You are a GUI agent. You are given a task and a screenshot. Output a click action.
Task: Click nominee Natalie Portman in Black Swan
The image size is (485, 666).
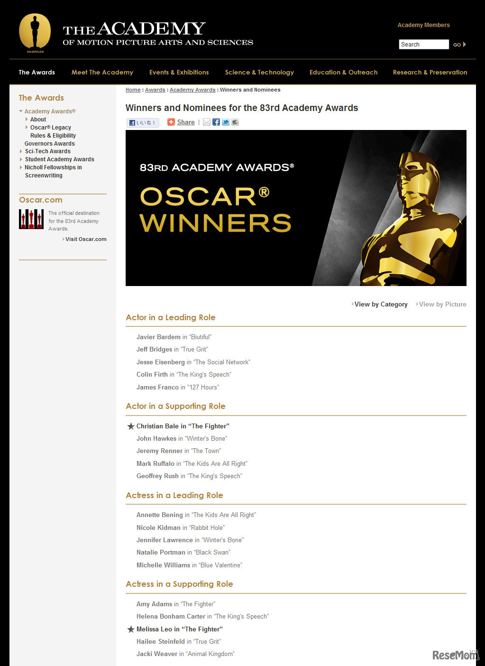pyautogui.click(x=183, y=552)
